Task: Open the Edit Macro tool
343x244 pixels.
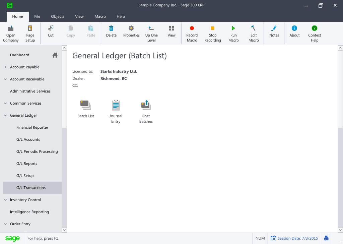Action: pyautogui.click(x=254, y=32)
